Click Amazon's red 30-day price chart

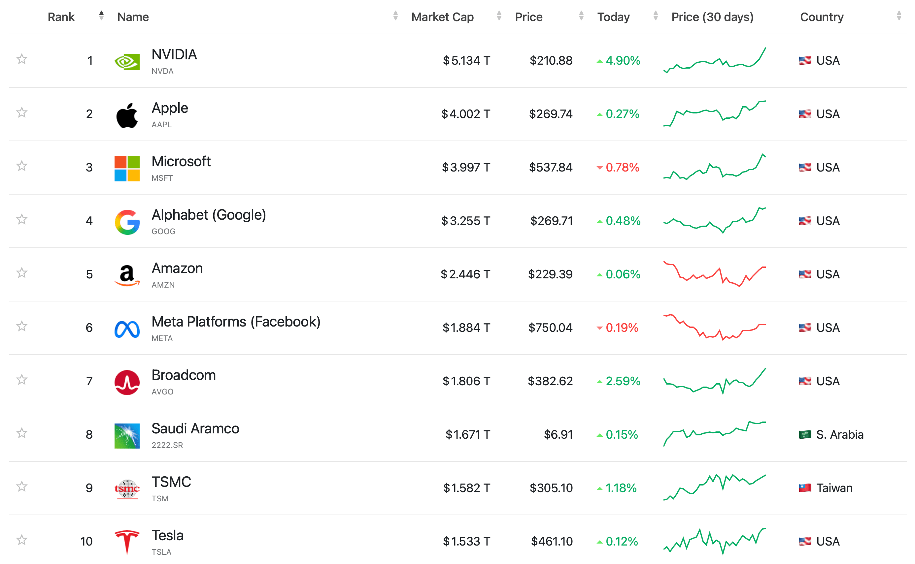point(714,274)
